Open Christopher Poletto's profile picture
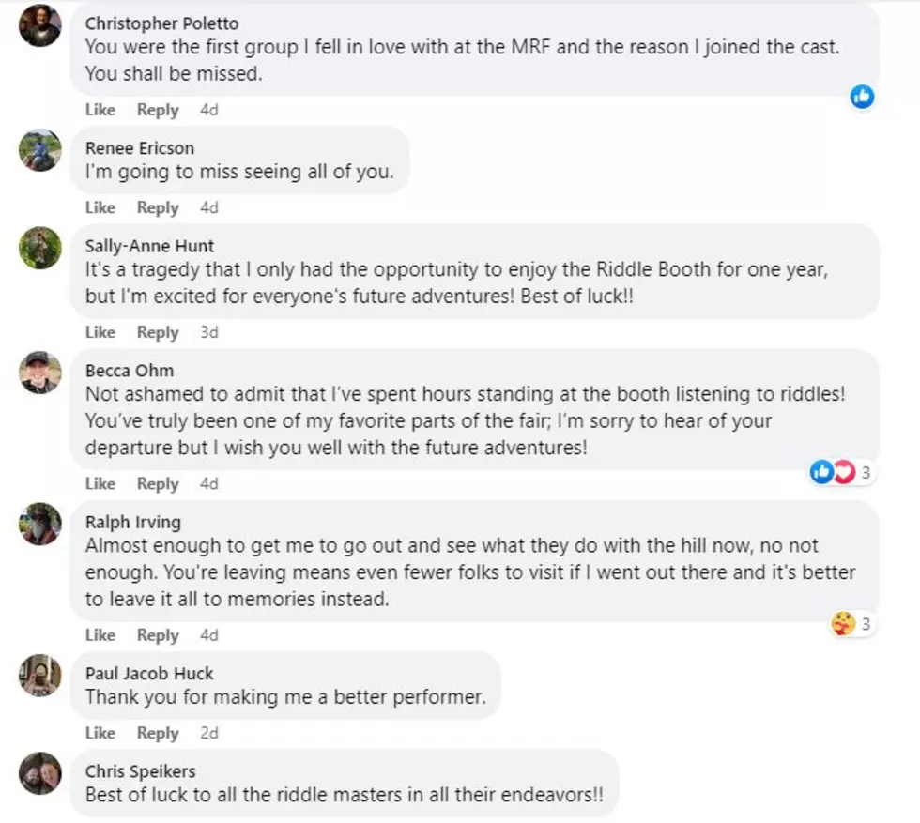The width and height of the screenshot is (920, 823). coord(39,25)
